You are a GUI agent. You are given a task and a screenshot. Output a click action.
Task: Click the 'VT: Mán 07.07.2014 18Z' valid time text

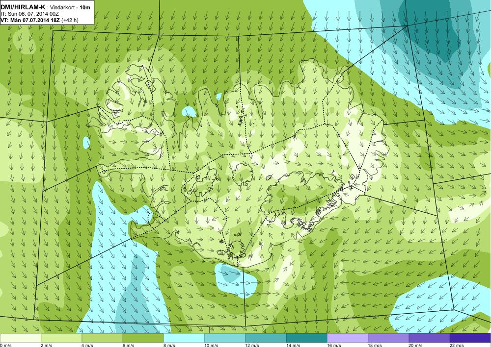[30, 20]
